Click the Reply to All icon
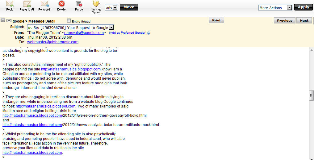The image size is (314, 160). tap(27, 4)
